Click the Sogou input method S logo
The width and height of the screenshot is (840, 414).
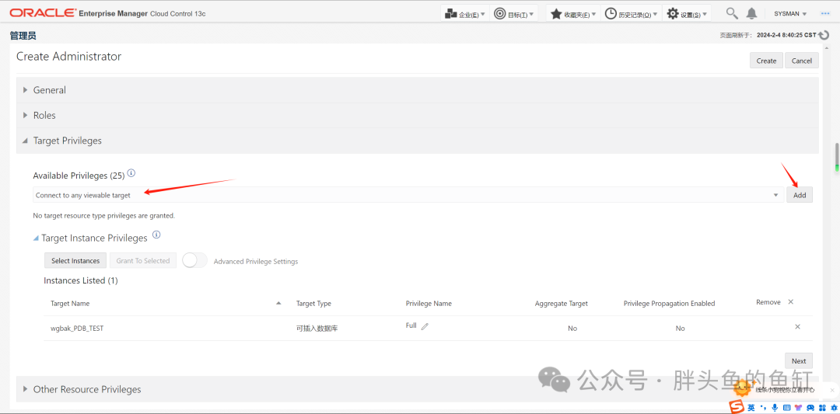[x=737, y=407]
